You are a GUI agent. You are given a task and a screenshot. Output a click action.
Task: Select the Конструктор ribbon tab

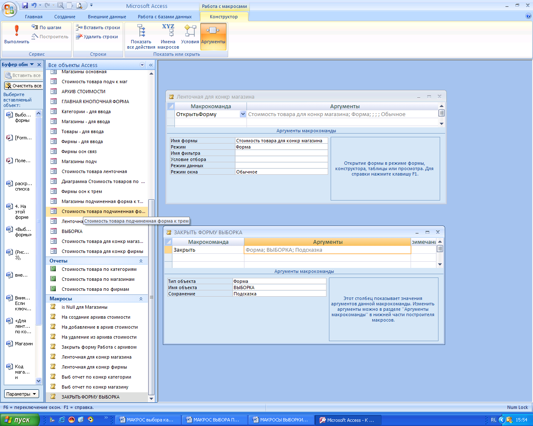[224, 17]
